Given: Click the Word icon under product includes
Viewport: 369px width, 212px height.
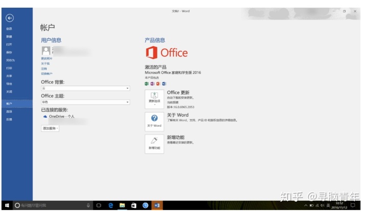Looking at the screenshot, I should pyautogui.click(x=164, y=84).
